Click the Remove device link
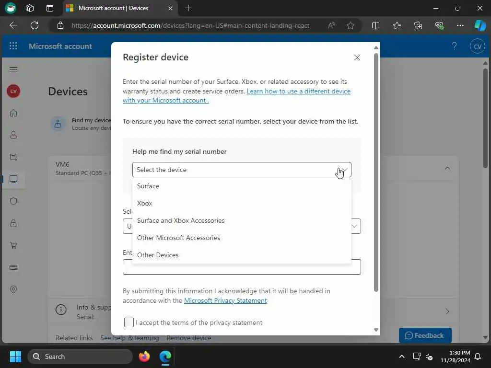The image size is (491, 368). pyautogui.click(x=189, y=338)
